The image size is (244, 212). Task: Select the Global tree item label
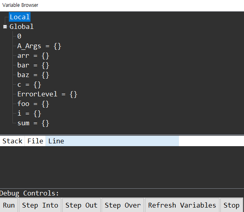pos(22,27)
